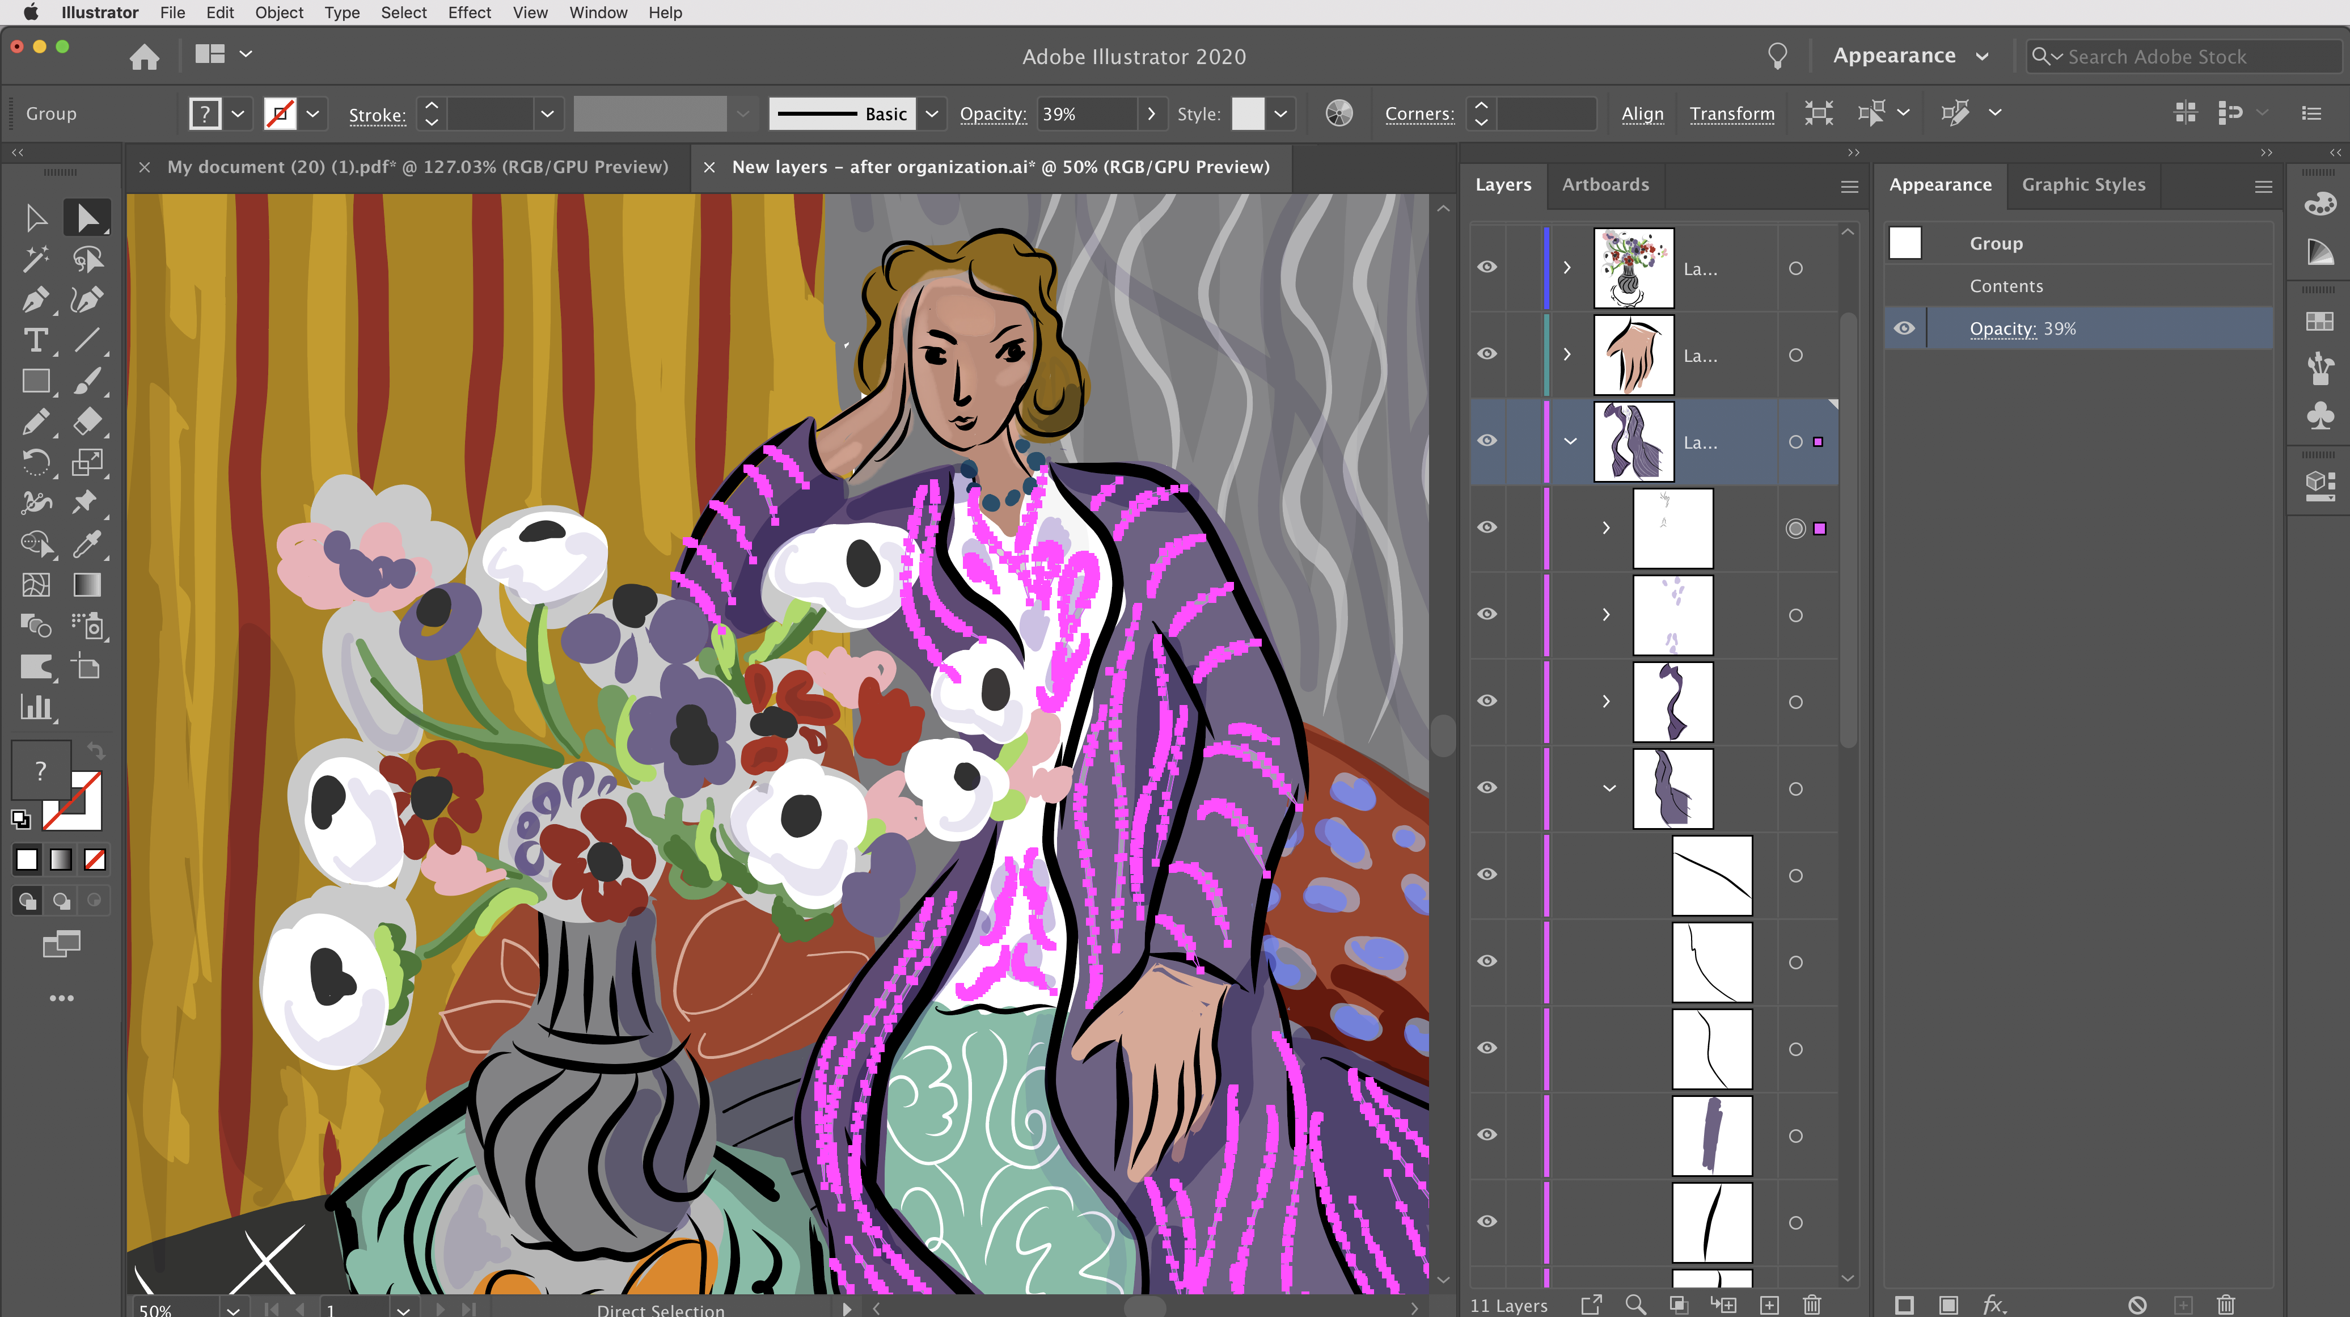2350x1317 pixels.
Task: Click the Opacity label in control bar
Action: coord(992,114)
